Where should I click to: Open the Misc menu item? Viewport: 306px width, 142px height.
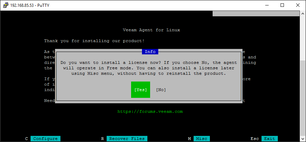tap(202, 139)
